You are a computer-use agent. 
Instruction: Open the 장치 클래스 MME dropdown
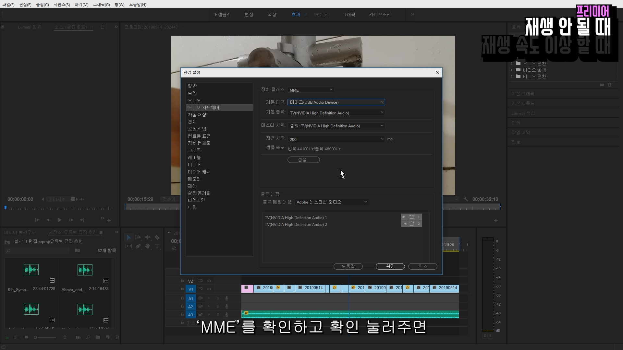tap(311, 90)
